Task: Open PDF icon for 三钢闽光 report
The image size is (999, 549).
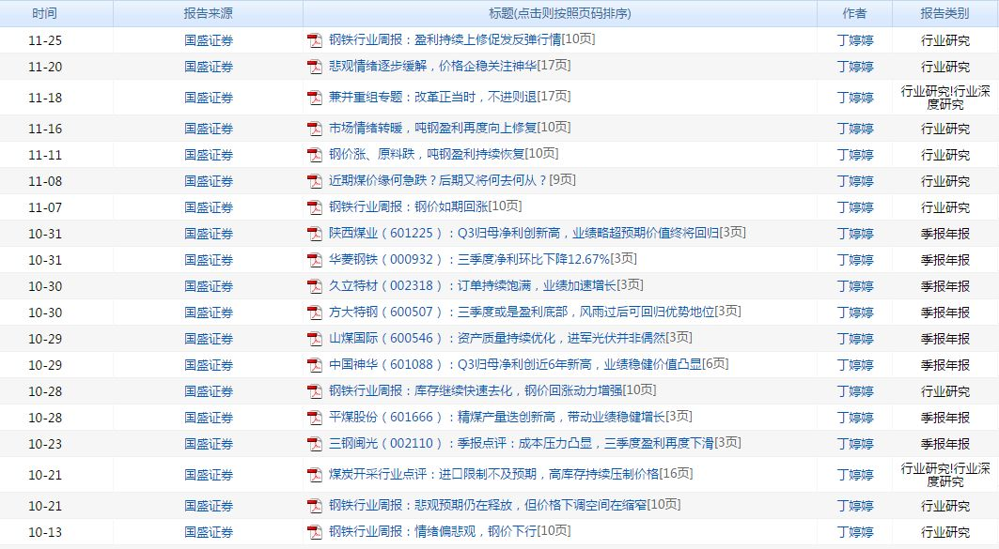Action: (315, 444)
